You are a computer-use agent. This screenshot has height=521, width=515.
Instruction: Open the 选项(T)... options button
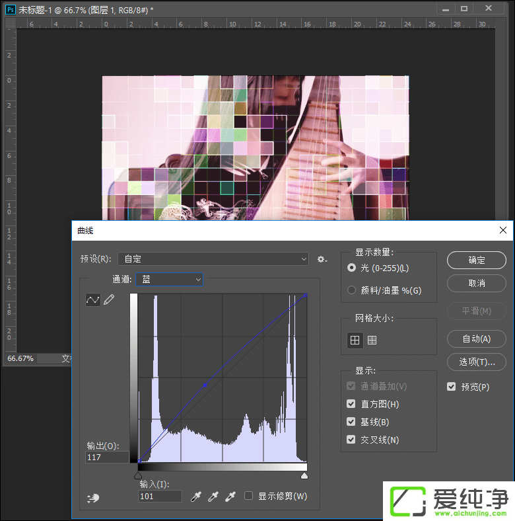coord(477,362)
